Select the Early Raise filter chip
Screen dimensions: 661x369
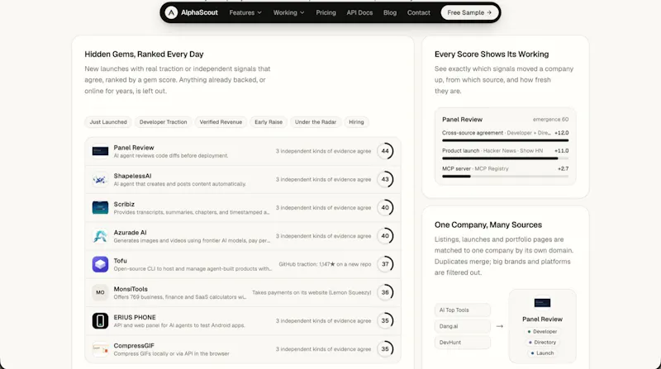click(x=269, y=122)
